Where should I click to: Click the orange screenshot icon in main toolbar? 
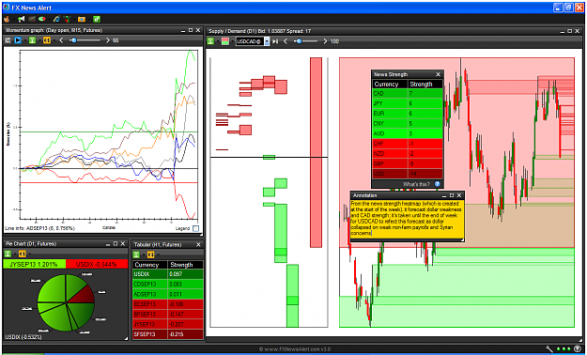[82, 19]
